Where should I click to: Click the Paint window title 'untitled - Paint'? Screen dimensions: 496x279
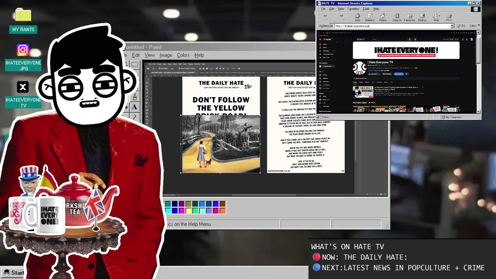(x=143, y=47)
